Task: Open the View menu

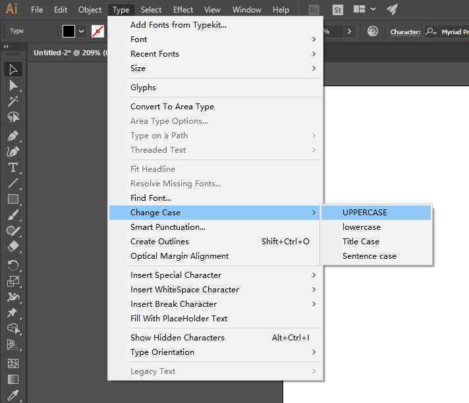Action: coord(212,10)
